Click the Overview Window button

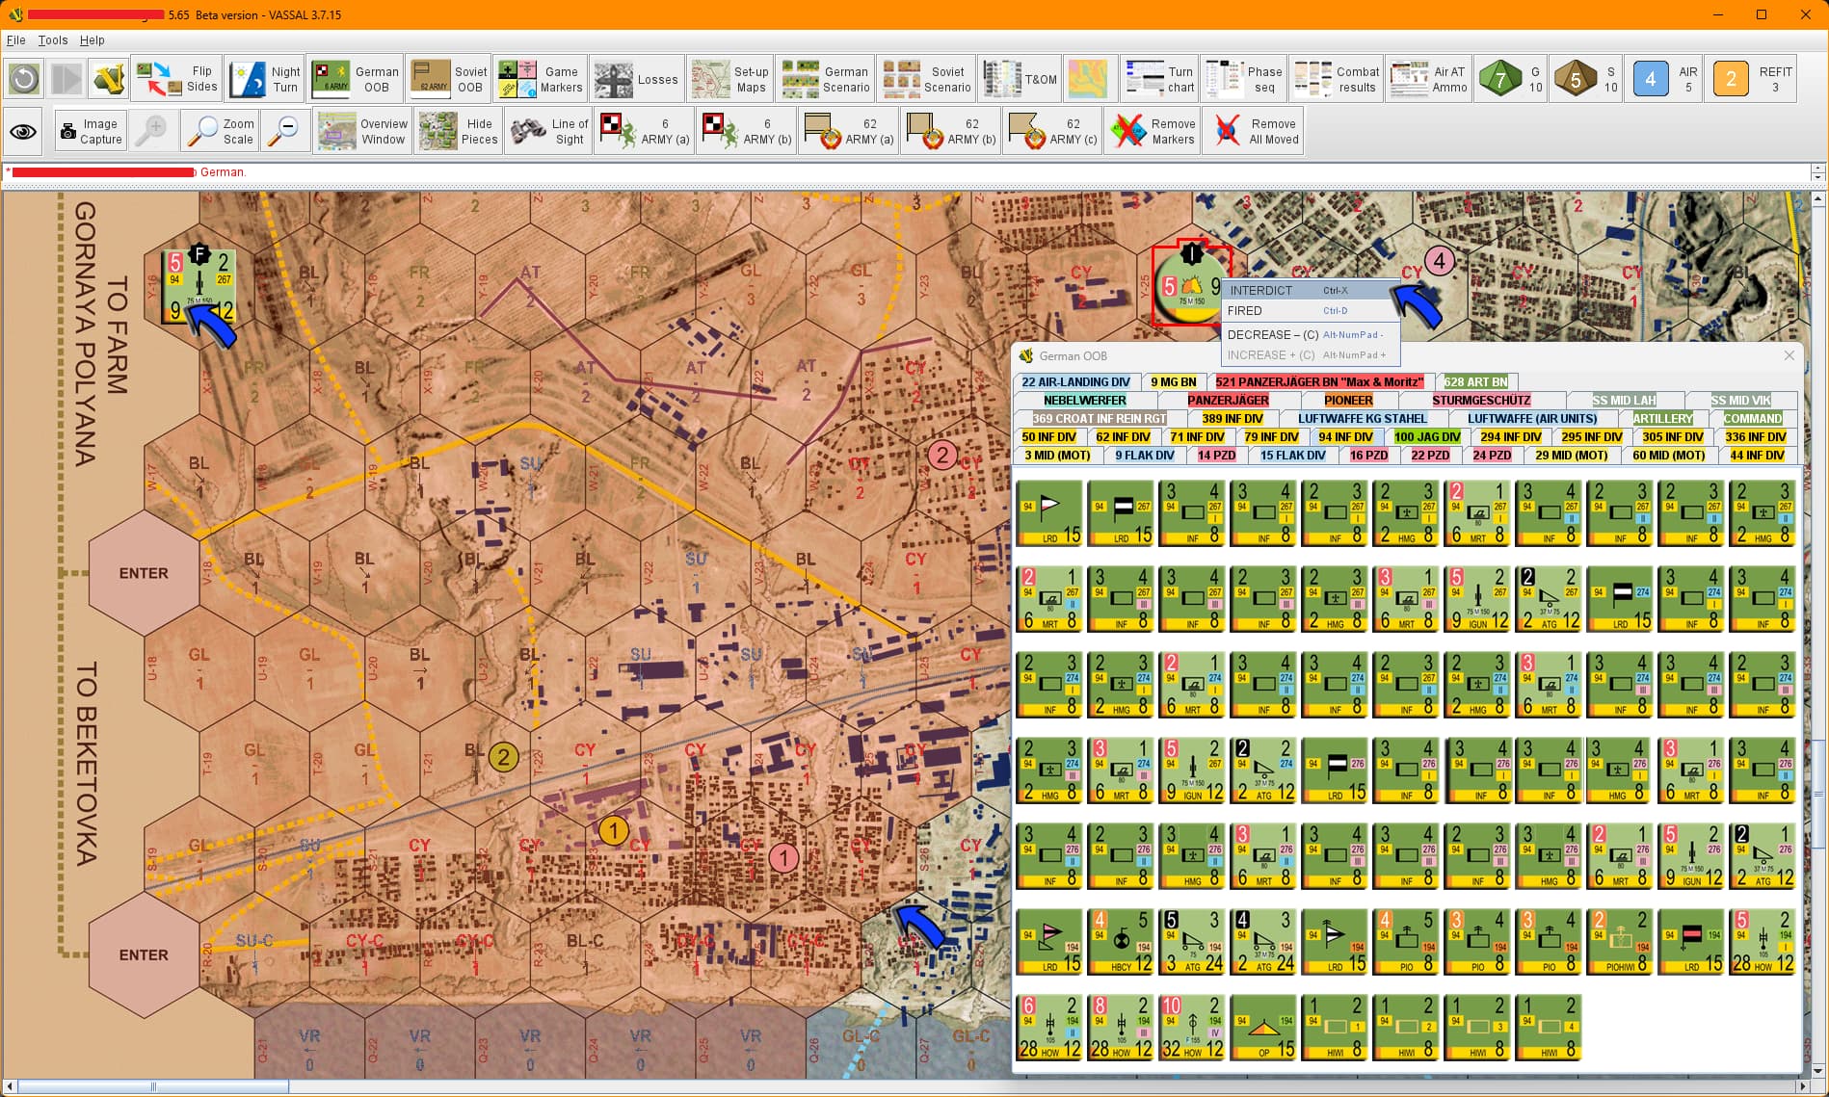362,131
